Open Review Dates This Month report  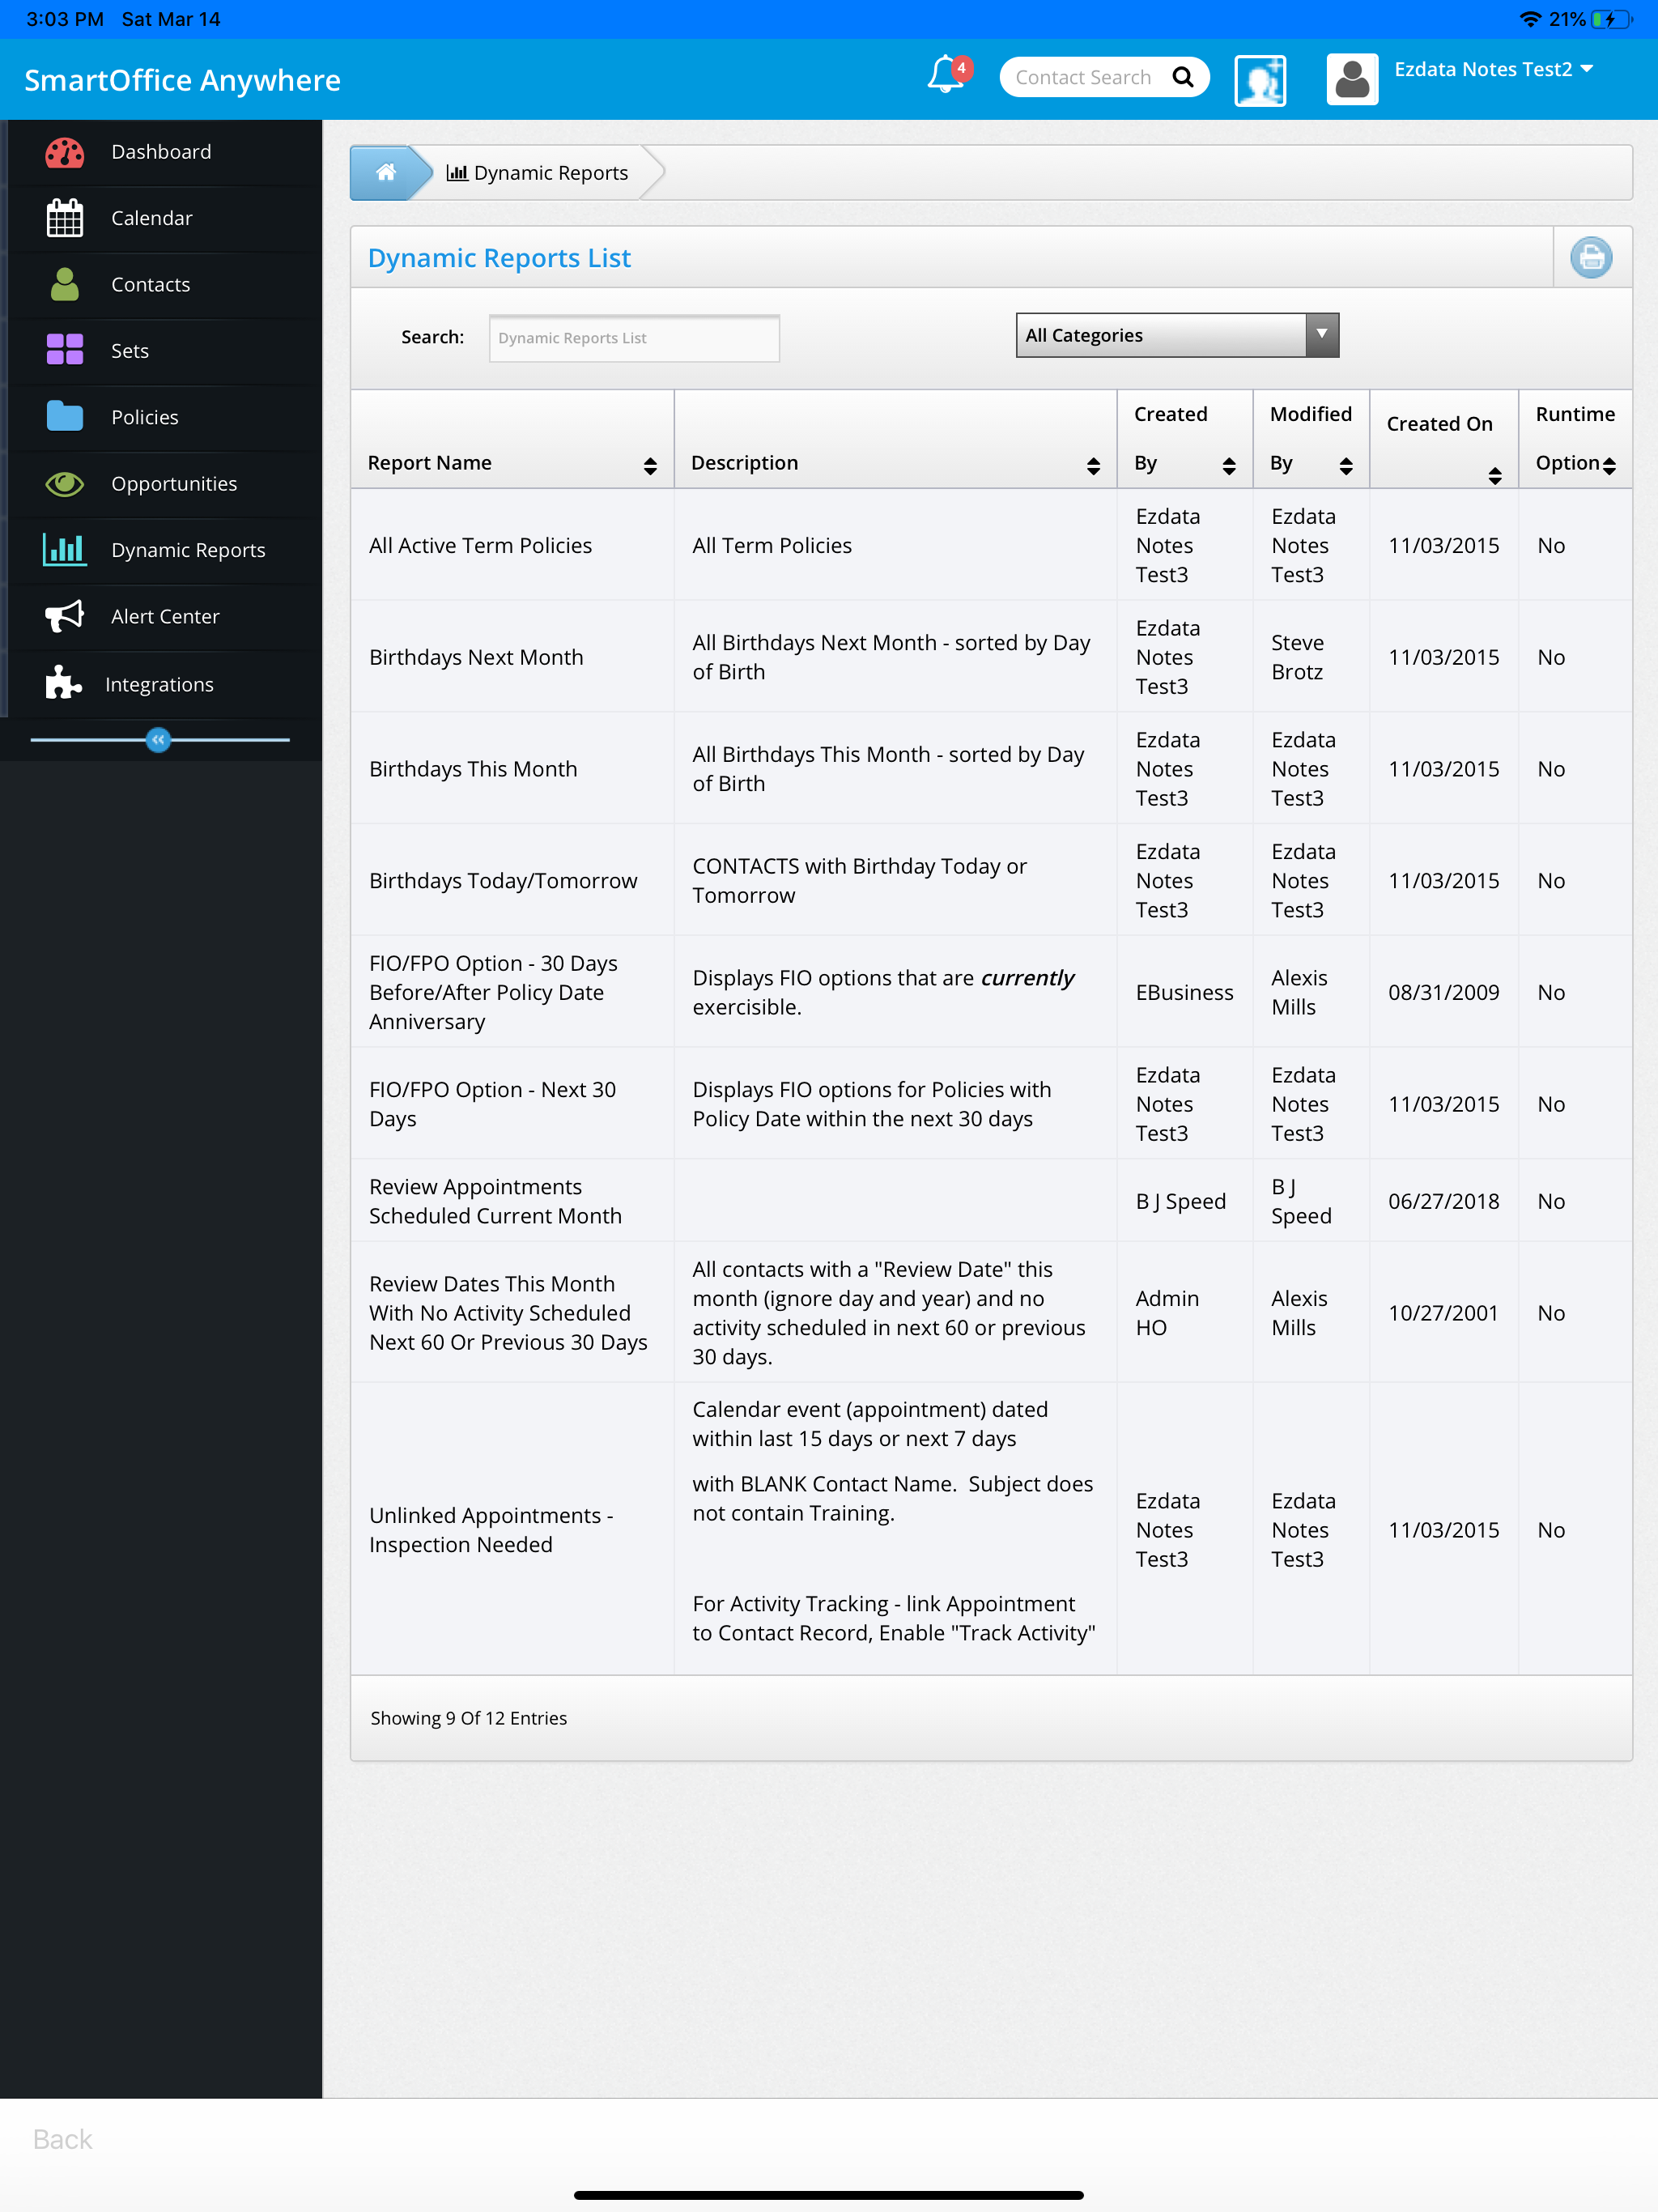click(x=508, y=1312)
